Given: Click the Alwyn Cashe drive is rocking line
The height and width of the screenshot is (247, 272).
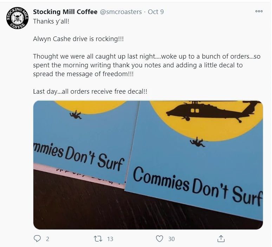Looking at the screenshot, I should coord(78,39).
